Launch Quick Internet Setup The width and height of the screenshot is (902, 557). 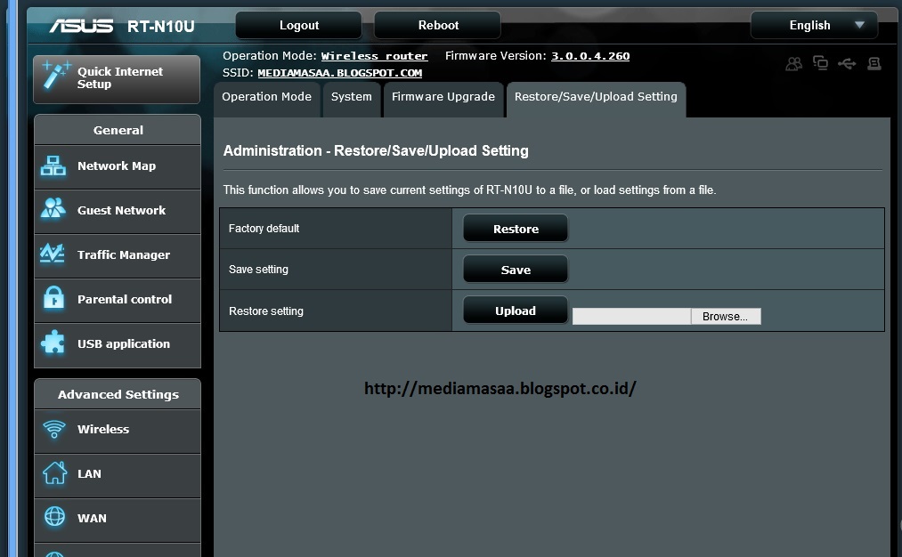pyautogui.click(x=117, y=79)
